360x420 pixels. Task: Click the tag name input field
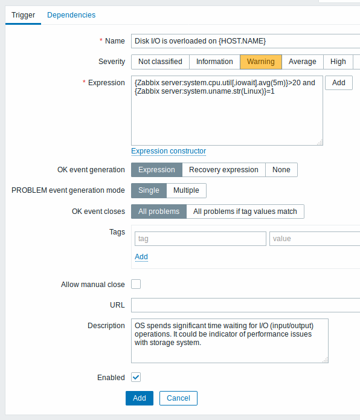tap(201, 239)
